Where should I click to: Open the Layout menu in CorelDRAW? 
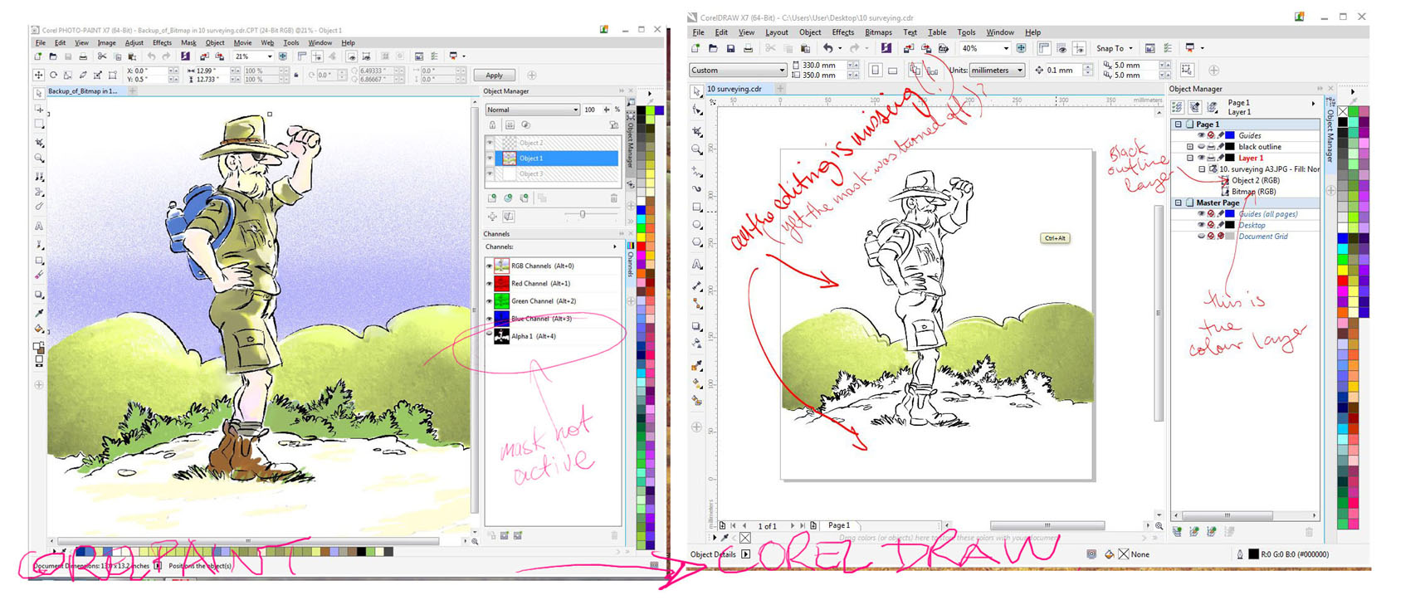pyautogui.click(x=777, y=32)
